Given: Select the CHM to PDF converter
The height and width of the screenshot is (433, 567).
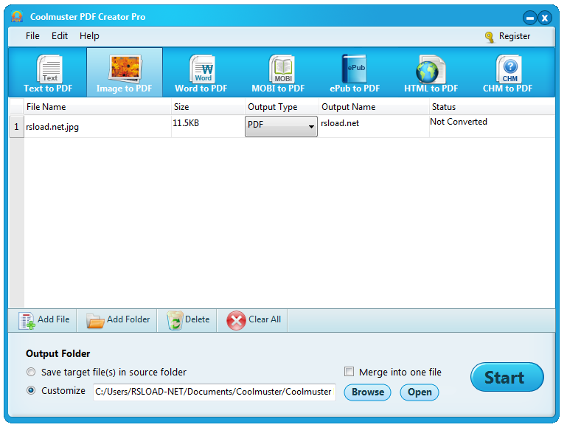Looking at the screenshot, I should 508,73.
